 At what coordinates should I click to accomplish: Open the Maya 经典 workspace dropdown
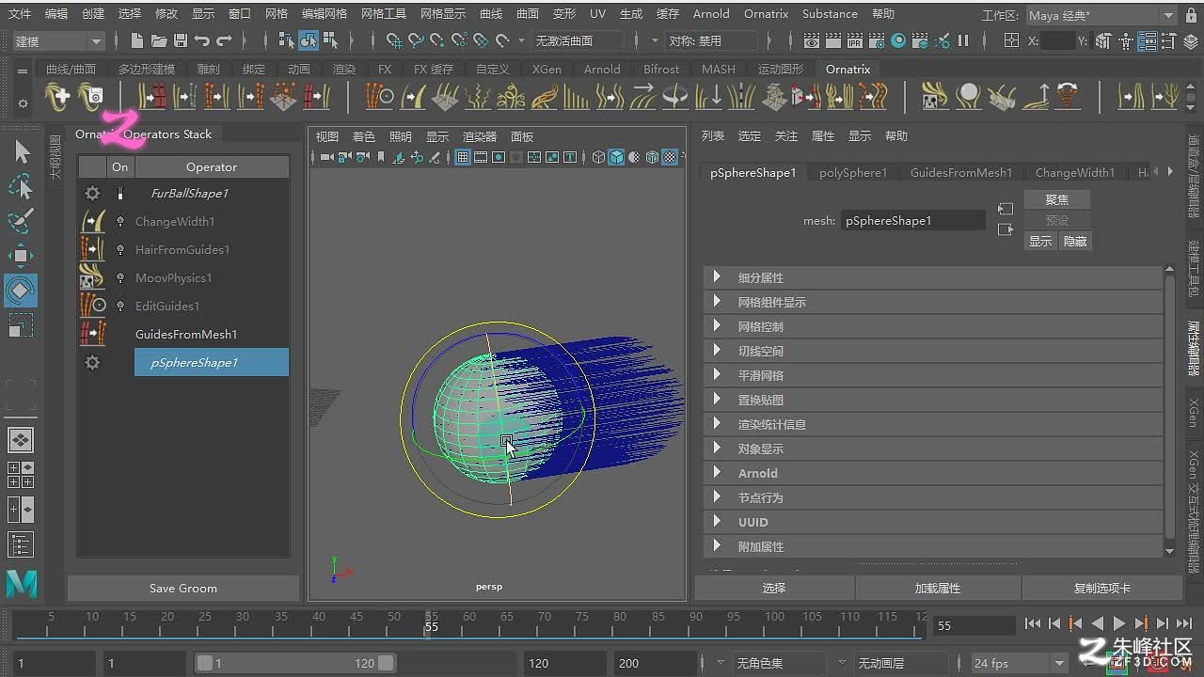tap(1101, 15)
